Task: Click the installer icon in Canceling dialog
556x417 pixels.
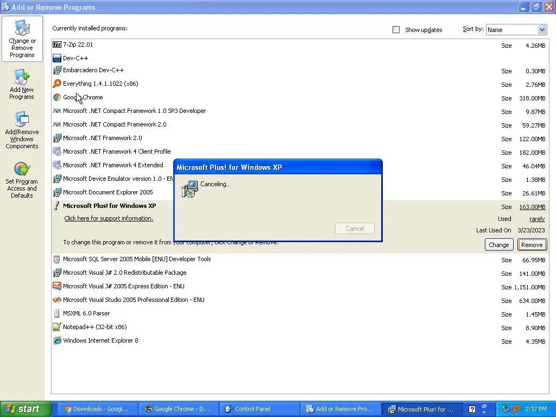Action: click(189, 188)
